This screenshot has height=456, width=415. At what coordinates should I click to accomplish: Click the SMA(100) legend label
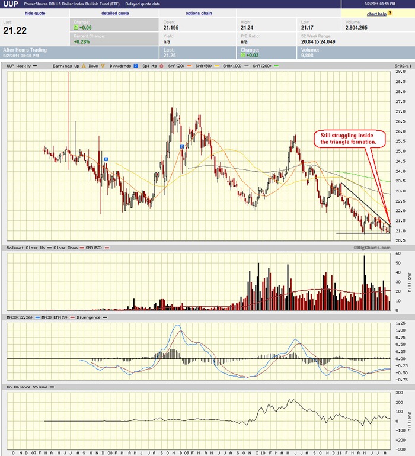(x=232, y=66)
